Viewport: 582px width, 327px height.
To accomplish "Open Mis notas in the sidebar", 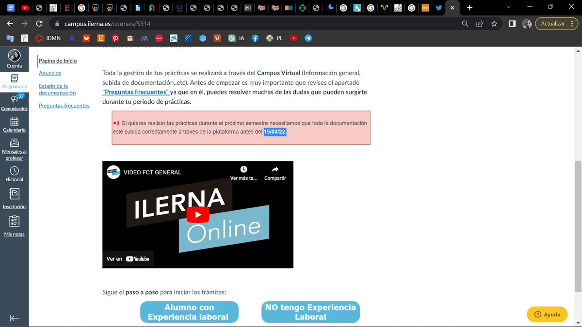I will 14,226.
